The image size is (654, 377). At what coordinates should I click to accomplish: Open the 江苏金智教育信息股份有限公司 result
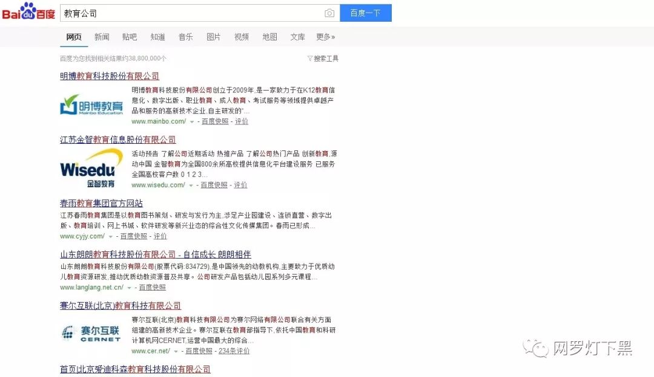[119, 140]
